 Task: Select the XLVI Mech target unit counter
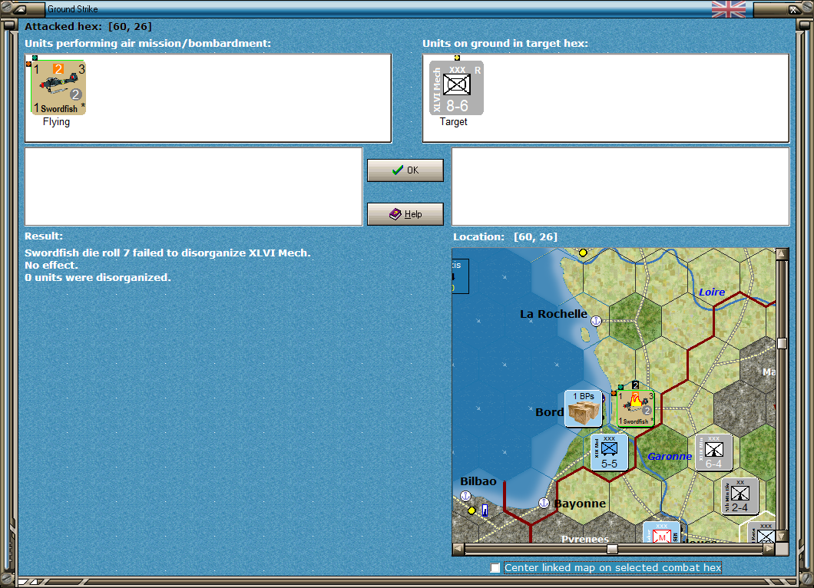(456, 88)
